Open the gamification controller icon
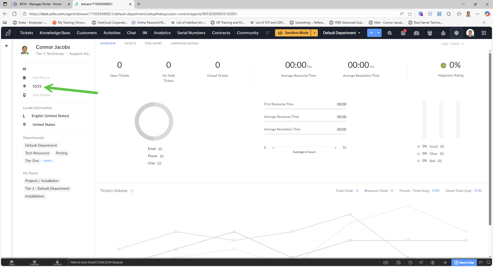Viewport: 493px width, 267px height. 416,33
